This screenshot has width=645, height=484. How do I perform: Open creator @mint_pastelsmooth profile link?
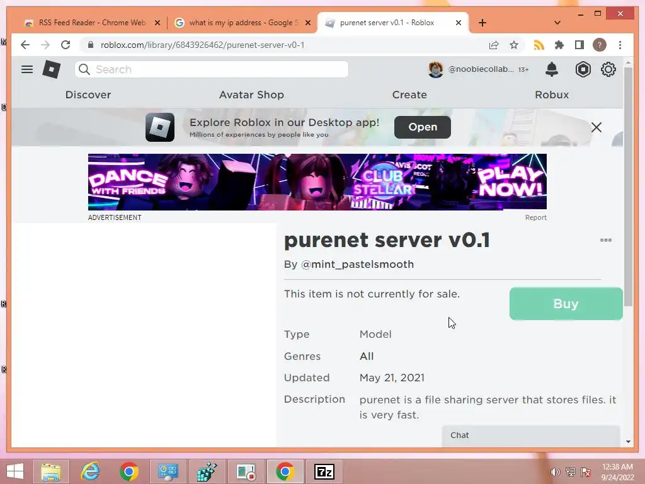point(357,264)
